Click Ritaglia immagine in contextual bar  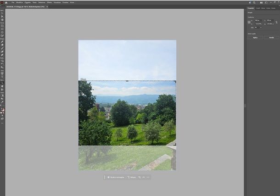point(116,178)
